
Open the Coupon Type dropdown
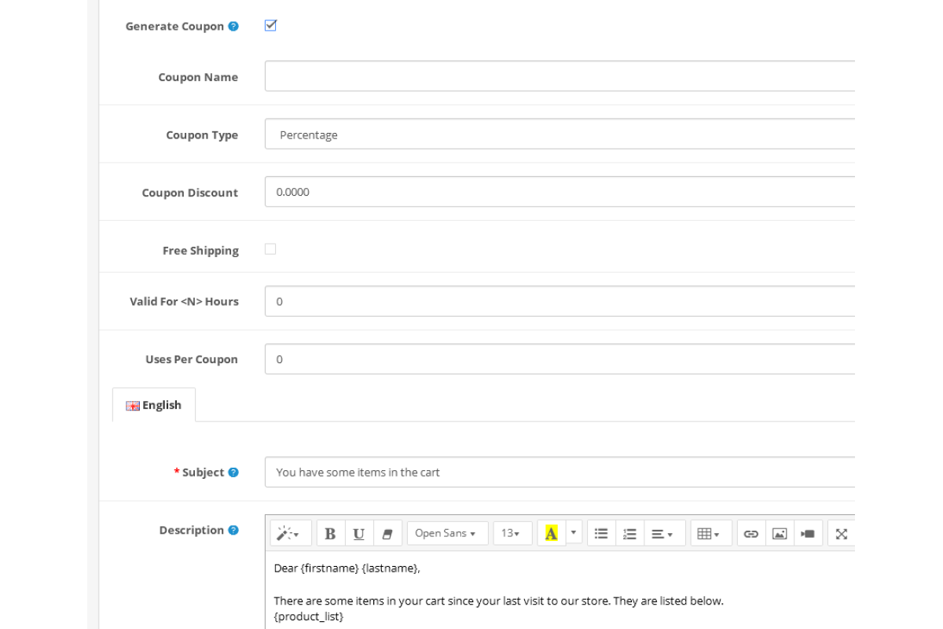click(560, 134)
